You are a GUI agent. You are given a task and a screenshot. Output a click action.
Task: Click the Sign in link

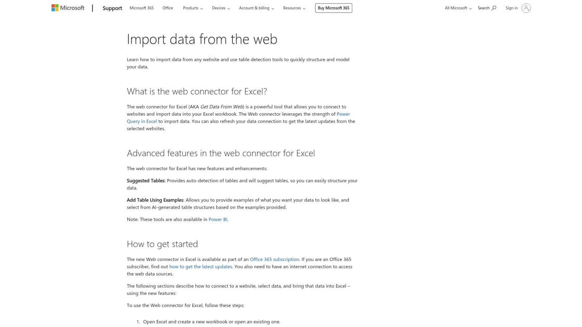(x=511, y=8)
